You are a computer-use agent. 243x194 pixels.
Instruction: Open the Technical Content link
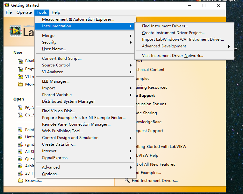(150, 70)
